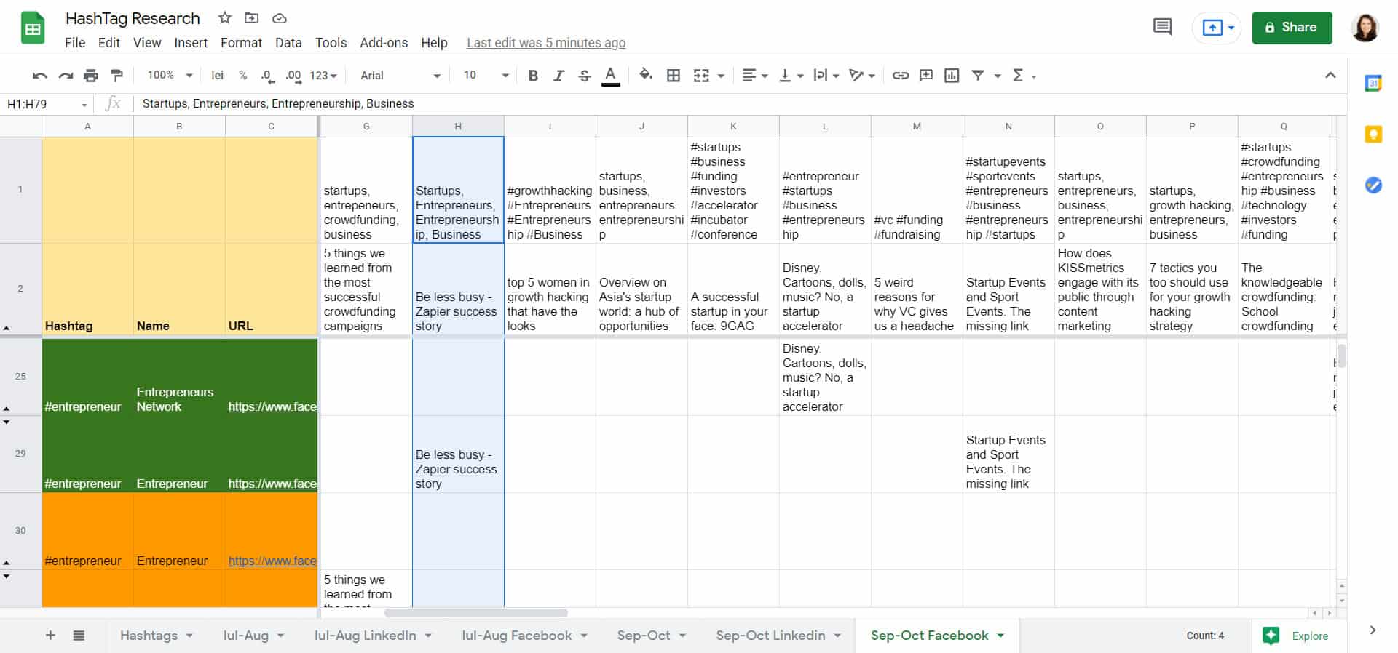Click the Insert chart icon
The height and width of the screenshot is (653, 1398).
[952, 76]
